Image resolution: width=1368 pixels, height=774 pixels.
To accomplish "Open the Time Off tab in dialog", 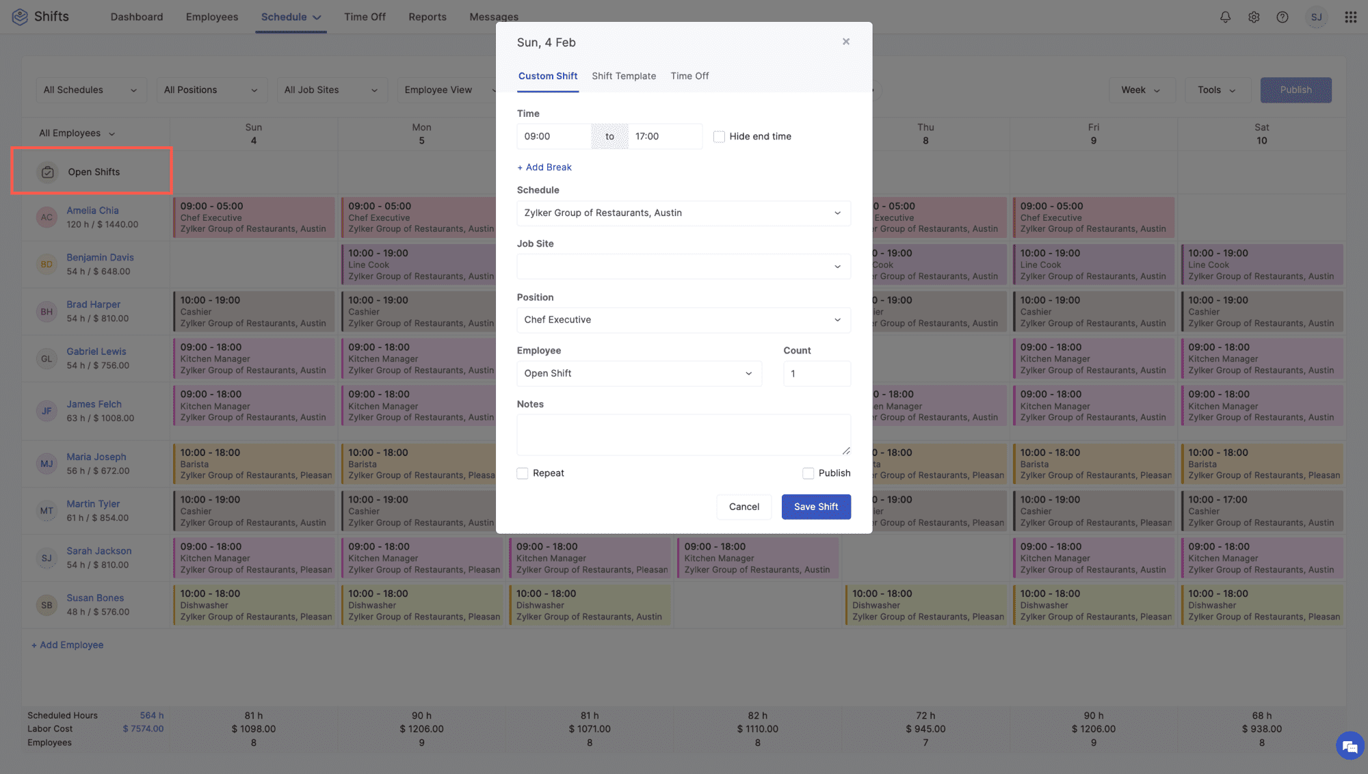I will [x=689, y=76].
